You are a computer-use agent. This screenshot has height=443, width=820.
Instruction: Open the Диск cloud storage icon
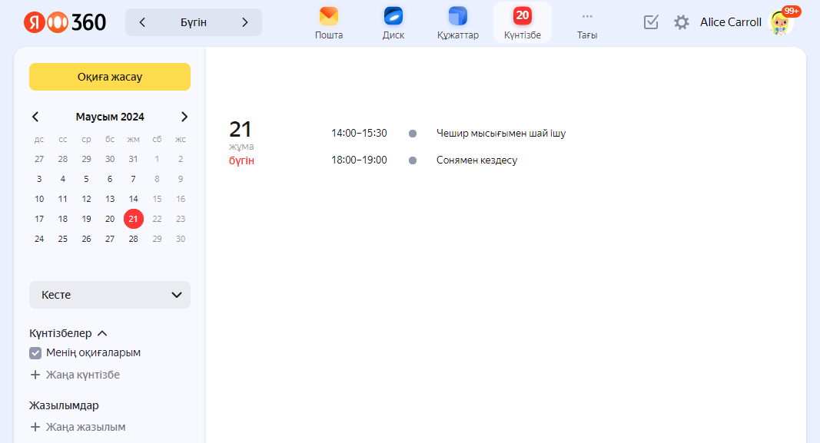(393, 16)
